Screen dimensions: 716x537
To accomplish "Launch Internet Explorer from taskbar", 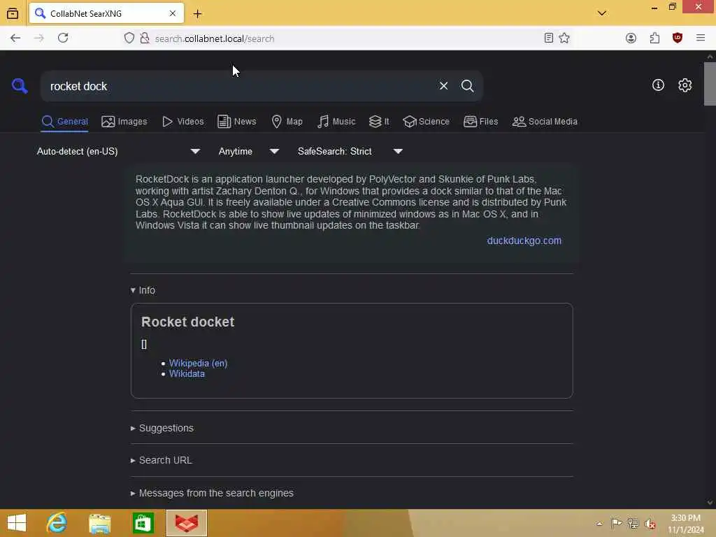I will tap(57, 523).
